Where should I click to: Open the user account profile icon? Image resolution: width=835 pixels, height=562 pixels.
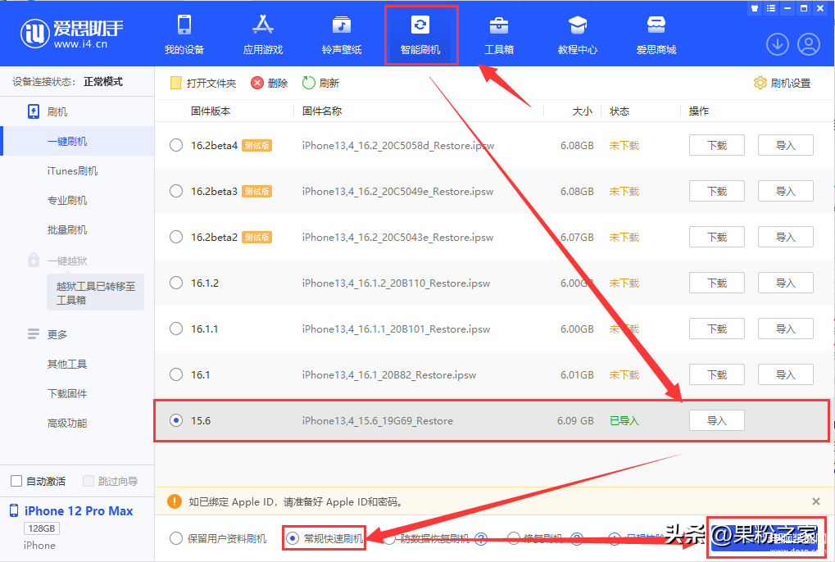tap(808, 44)
